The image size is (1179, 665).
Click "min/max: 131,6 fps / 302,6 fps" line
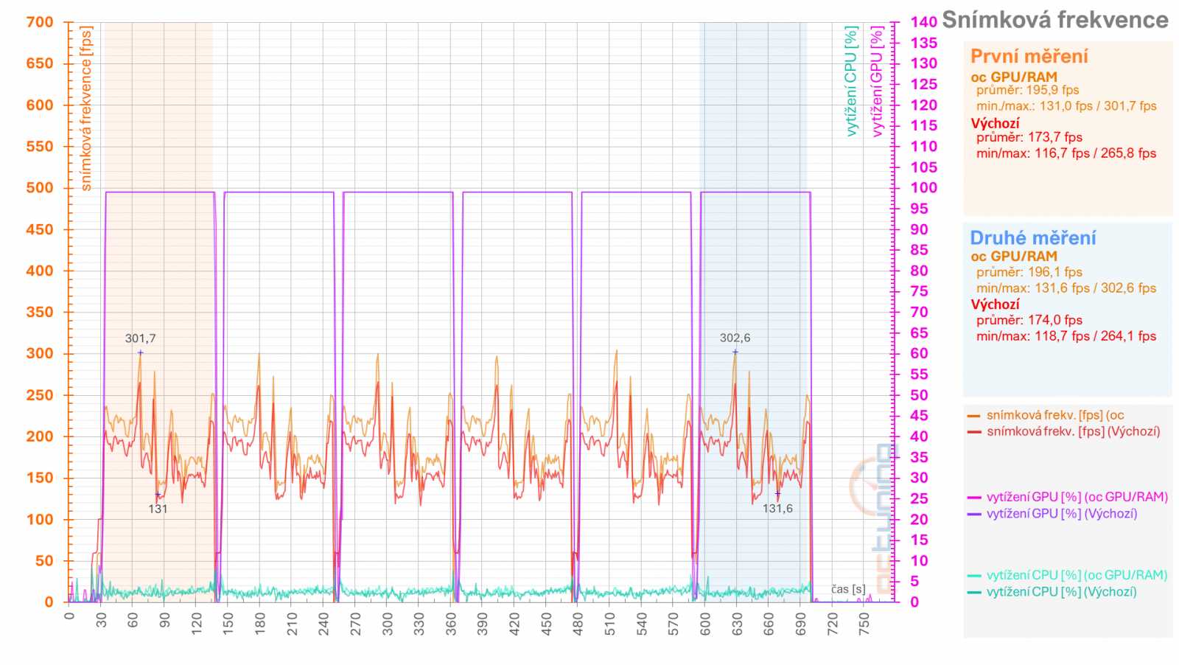pos(1066,288)
